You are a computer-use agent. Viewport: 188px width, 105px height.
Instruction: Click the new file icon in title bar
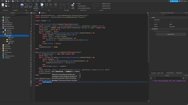(x=6, y=1)
